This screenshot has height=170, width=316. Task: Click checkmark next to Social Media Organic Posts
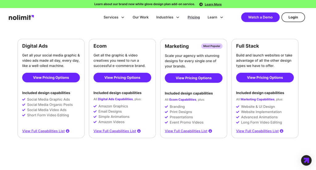click(x=24, y=105)
